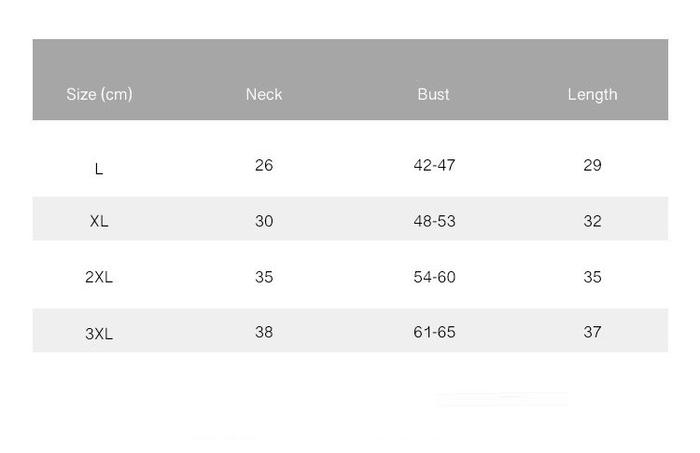Click length value 29 in L row
The width and height of the screenshot is (700, 453).
click(x=593, y=165)
